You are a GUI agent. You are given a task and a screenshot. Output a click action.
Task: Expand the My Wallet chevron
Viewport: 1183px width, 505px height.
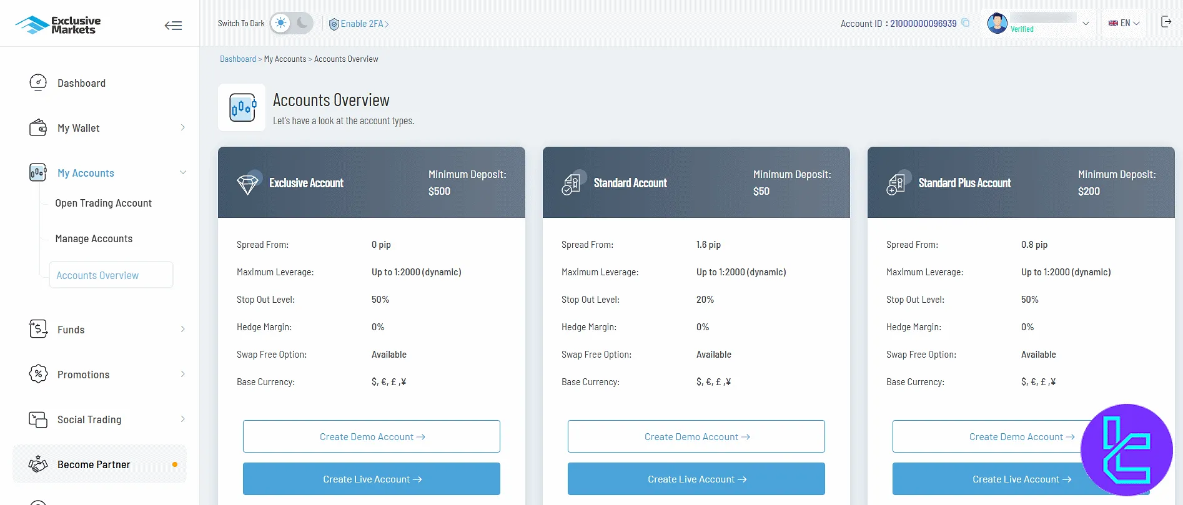tap(183, 127)
